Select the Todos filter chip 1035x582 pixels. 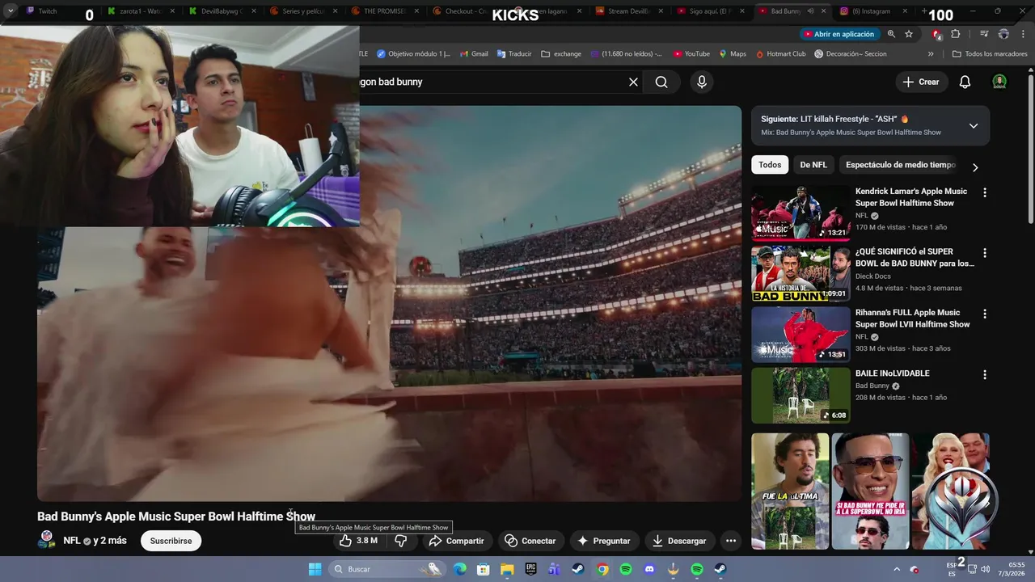pyautogui.click(x=770, y=165)
